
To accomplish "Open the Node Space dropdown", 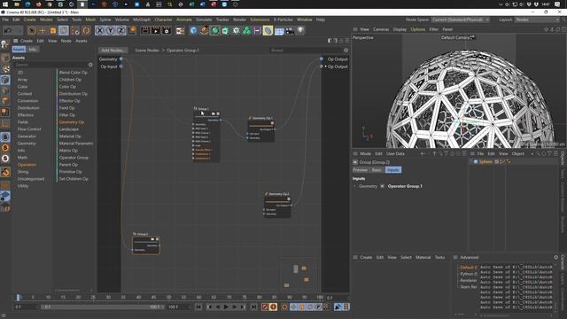I will pyautogui.click(x=461, y=19).
